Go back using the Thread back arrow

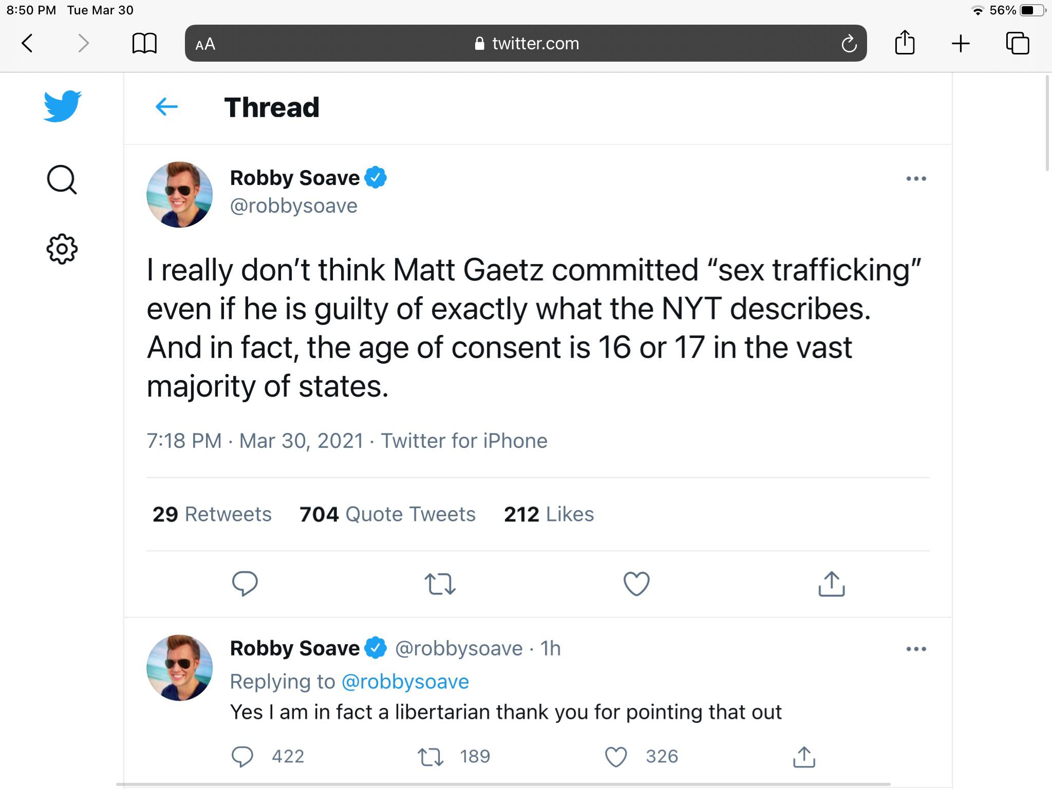coord(167,107)
